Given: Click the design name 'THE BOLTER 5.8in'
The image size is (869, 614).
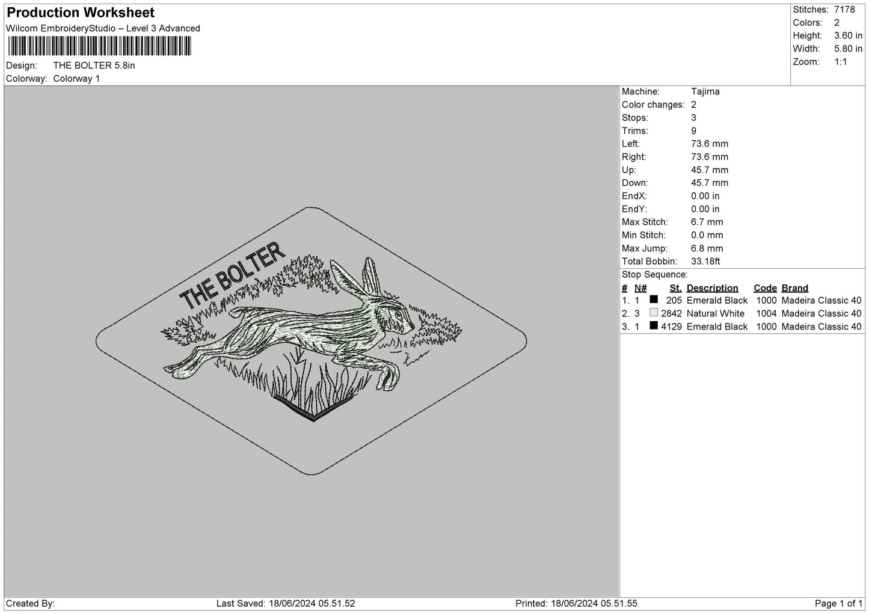Looking at the screenshot, I should pos(94,66).
